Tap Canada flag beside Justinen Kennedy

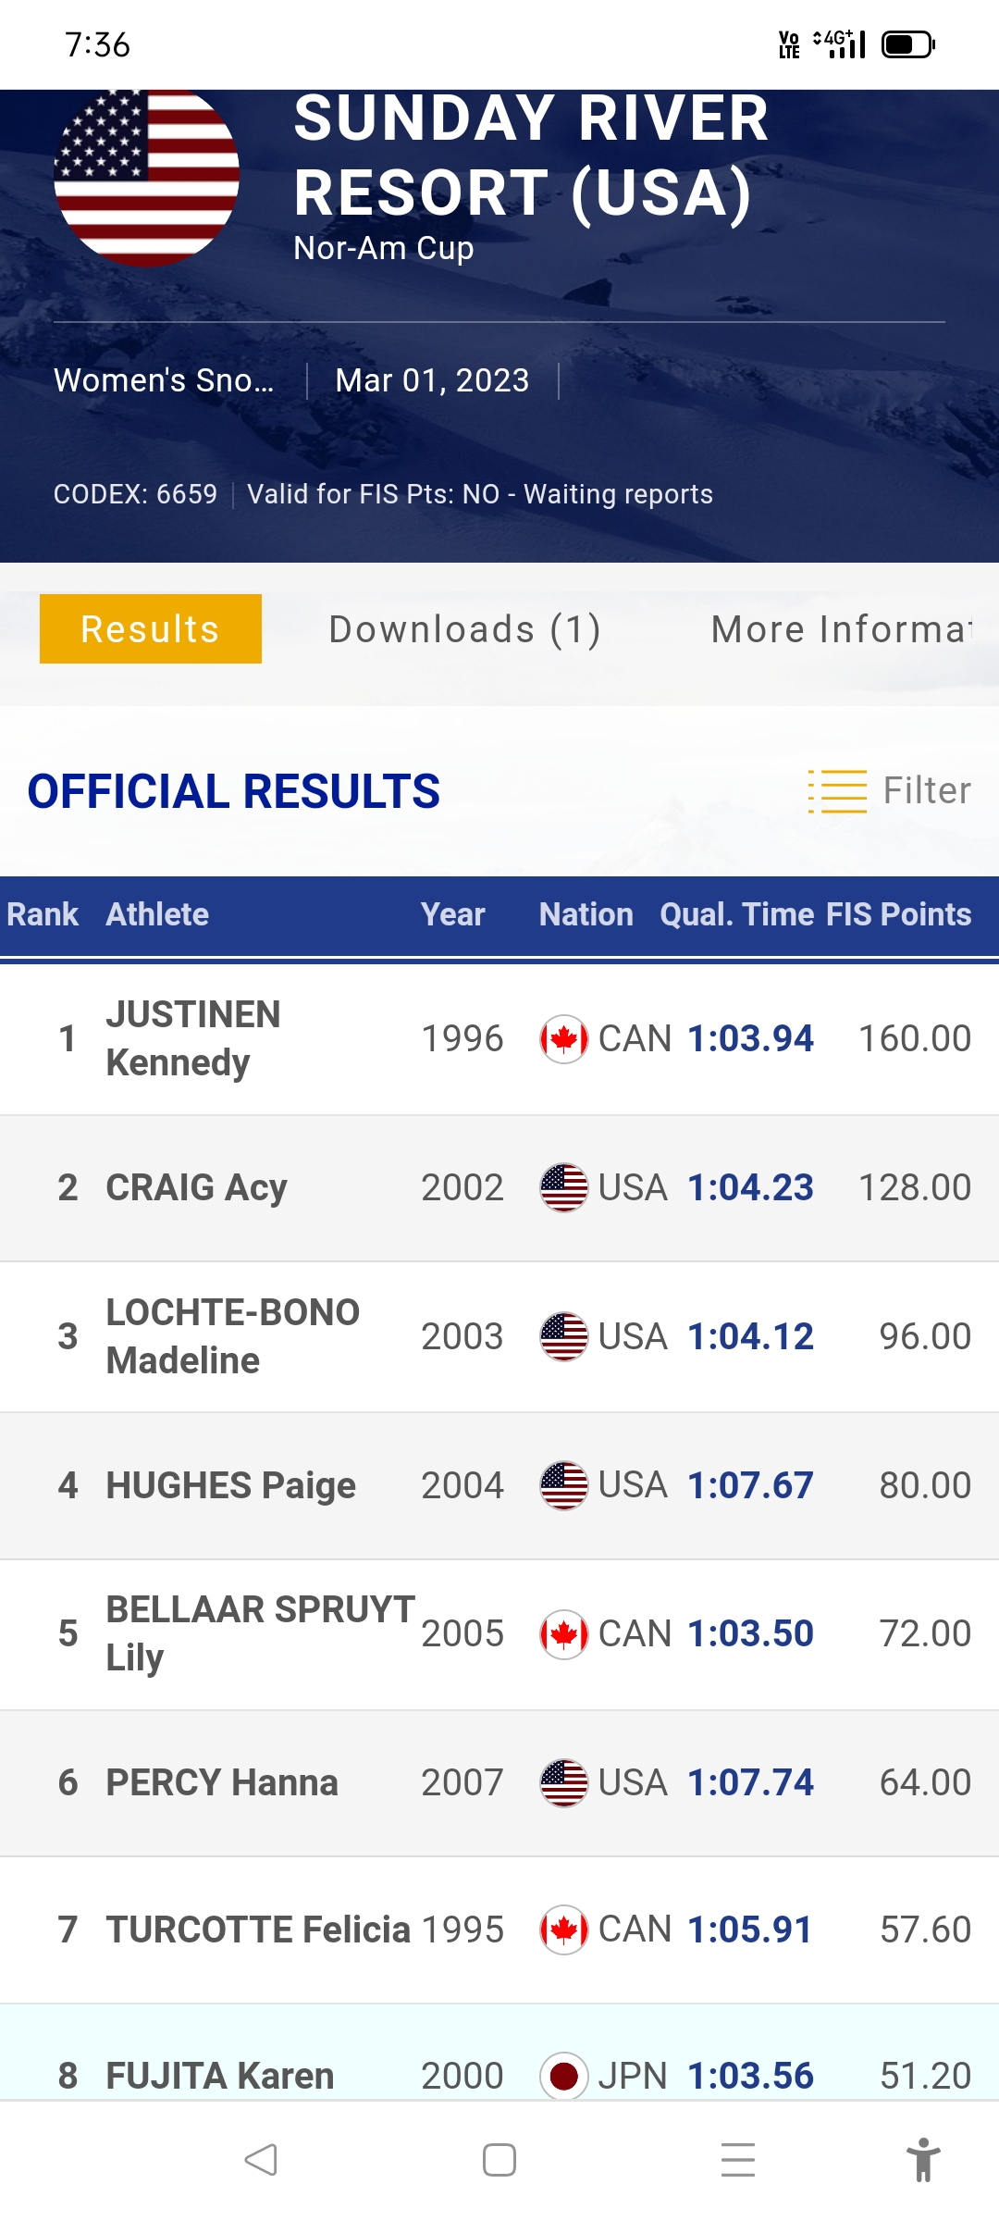[563, 1039]
